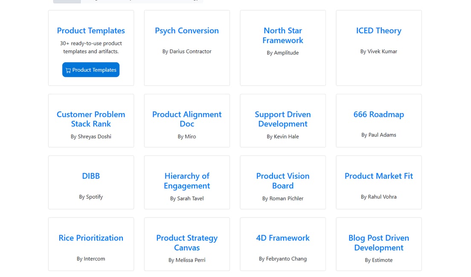This screenshot has width=471, height=277.
Task: Open the Product Templates heading link
Action: (x=91, y=31)
